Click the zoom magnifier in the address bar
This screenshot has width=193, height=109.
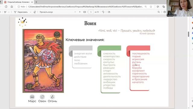pyautogui.click(x=146, y=7)
